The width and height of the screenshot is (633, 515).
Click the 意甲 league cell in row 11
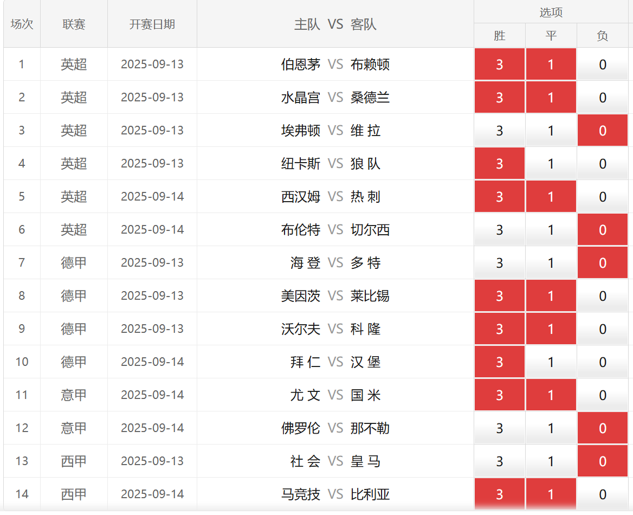coord(74,395)
